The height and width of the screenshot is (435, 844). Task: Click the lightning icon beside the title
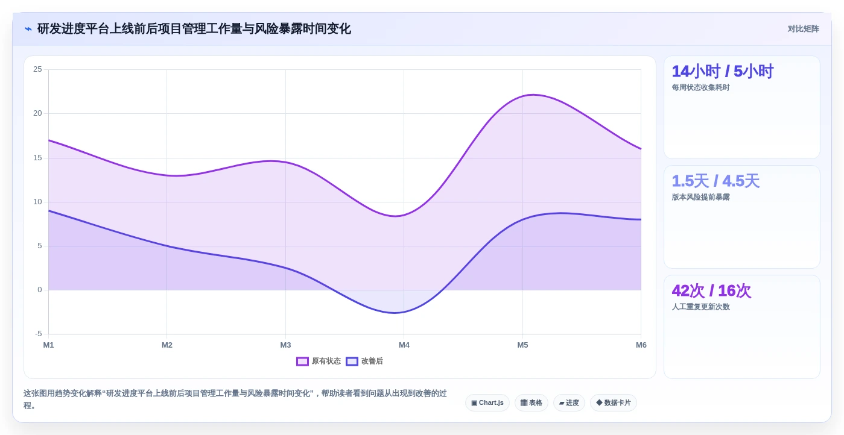28,29
